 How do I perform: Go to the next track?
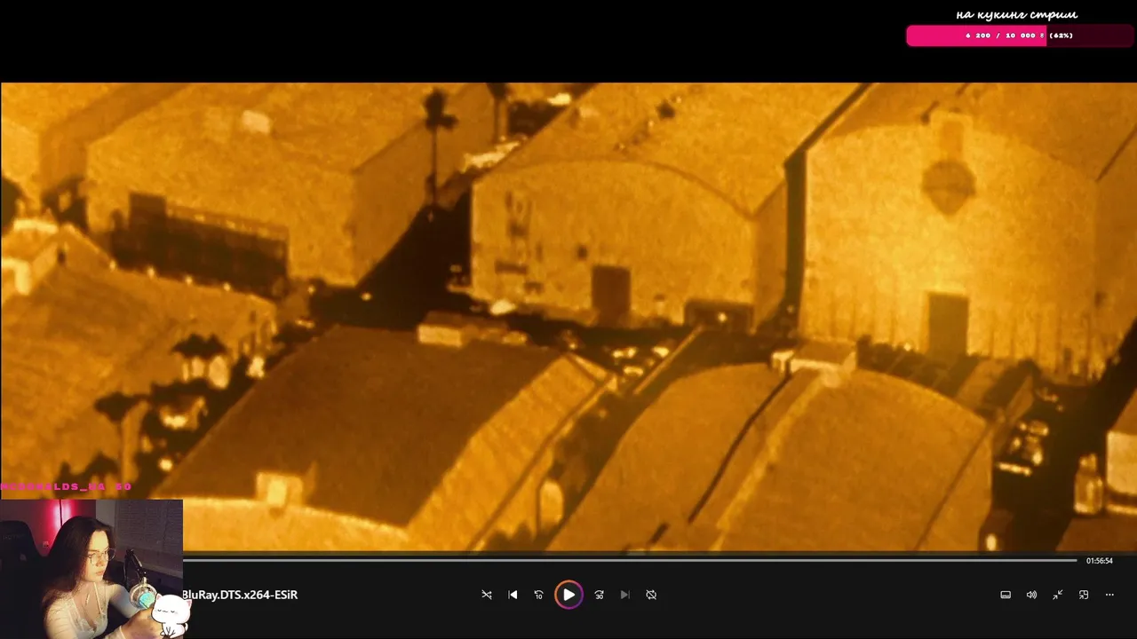[624, 595]
